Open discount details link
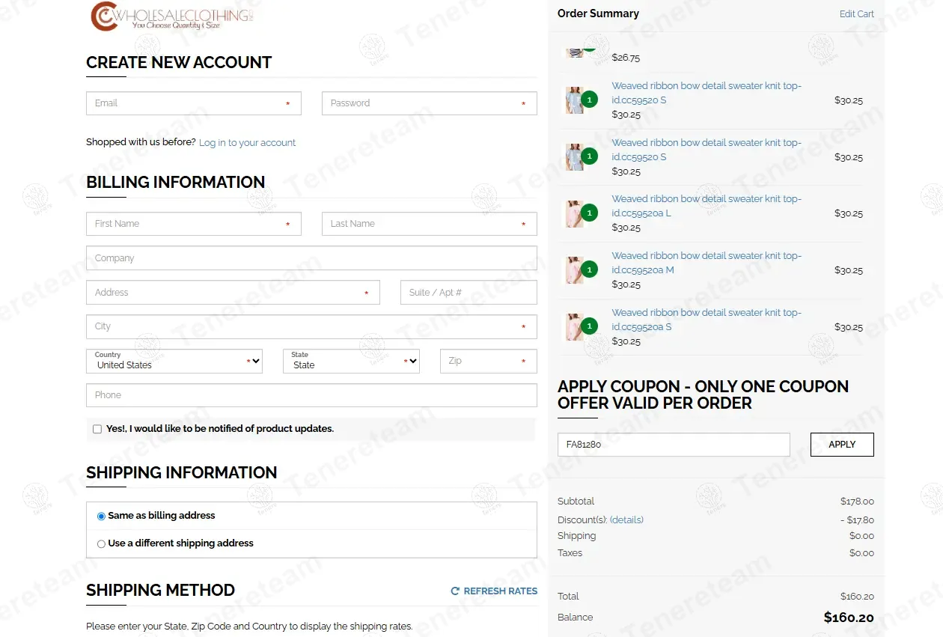This screenshot has height=637, width=943. 626,519
